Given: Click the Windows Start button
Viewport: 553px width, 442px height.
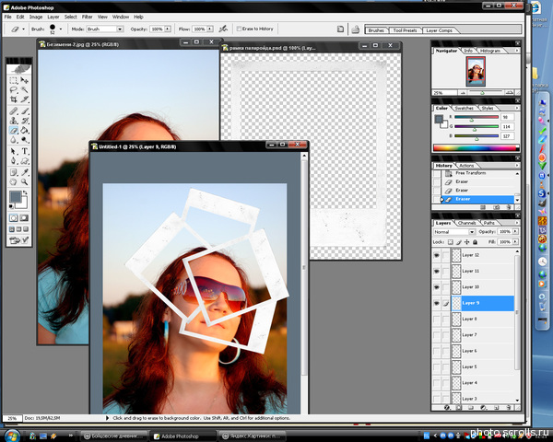Looking at the screenshot, I should coord(12,436).
